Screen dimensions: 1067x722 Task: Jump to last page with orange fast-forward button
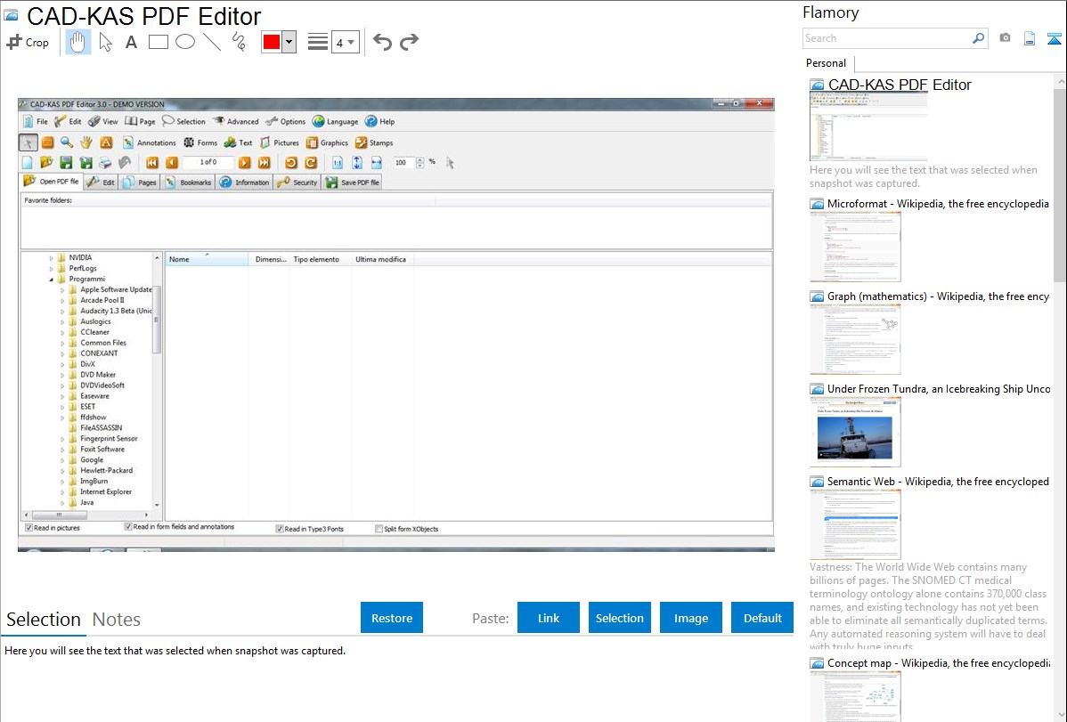pos(264,163)
